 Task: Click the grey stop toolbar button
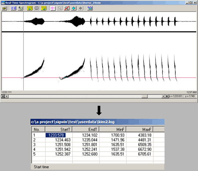pyautogui.click(x=37, y=8)
